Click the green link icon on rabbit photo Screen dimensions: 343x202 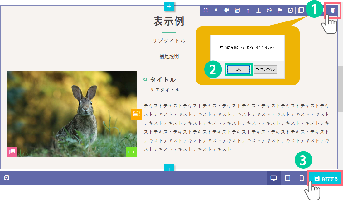(x=131, y=152)
